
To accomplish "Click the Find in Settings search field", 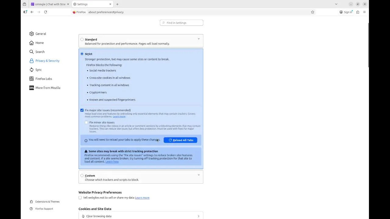I will tap(182, 23).
